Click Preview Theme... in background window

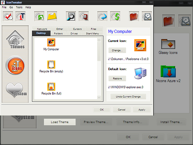(x=96, y=122)
